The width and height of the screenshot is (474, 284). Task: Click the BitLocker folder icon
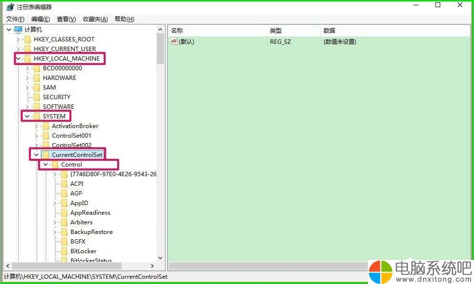(x=64, y=251)
